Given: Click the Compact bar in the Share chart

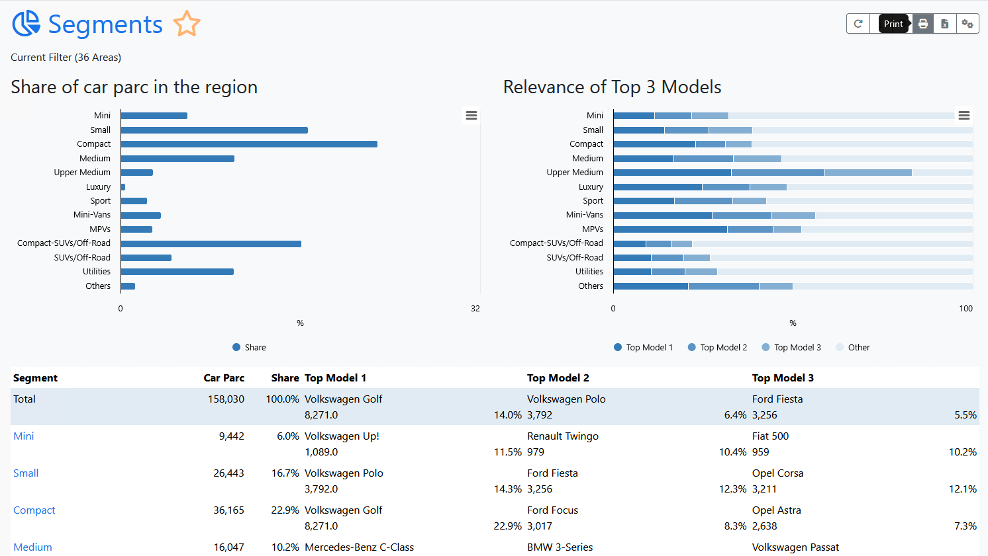Looking at the screenshot, I should pos(249,144).
